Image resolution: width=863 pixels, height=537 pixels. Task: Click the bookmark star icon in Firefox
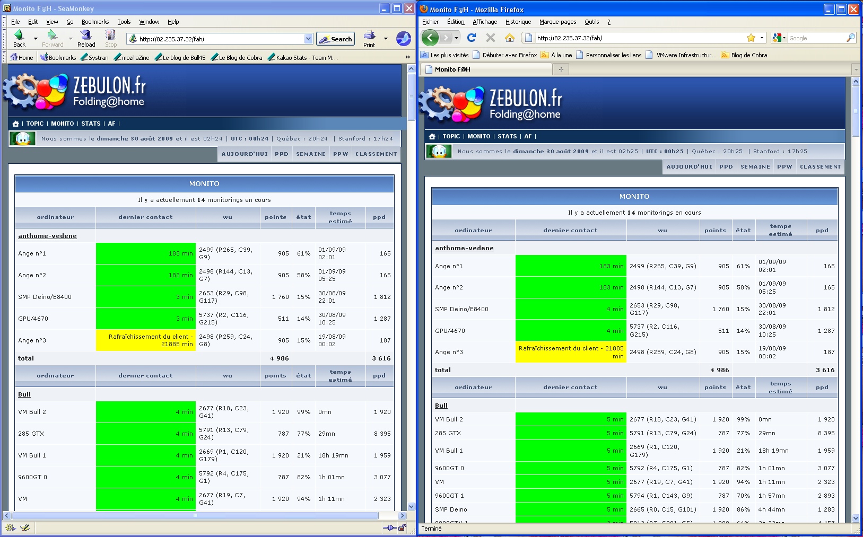click(751, 38)
